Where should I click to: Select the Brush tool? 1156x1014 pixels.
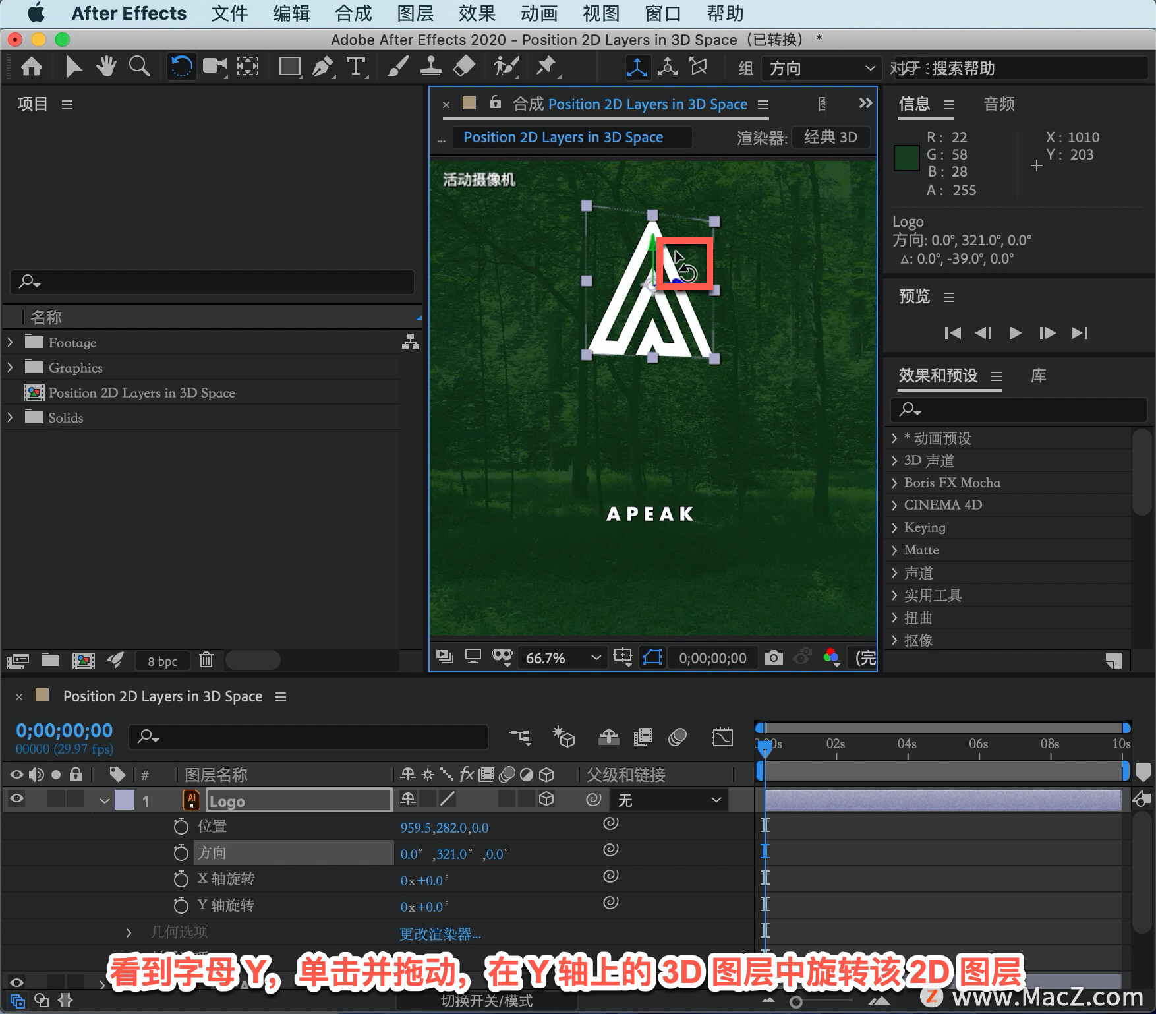point(397,66)
